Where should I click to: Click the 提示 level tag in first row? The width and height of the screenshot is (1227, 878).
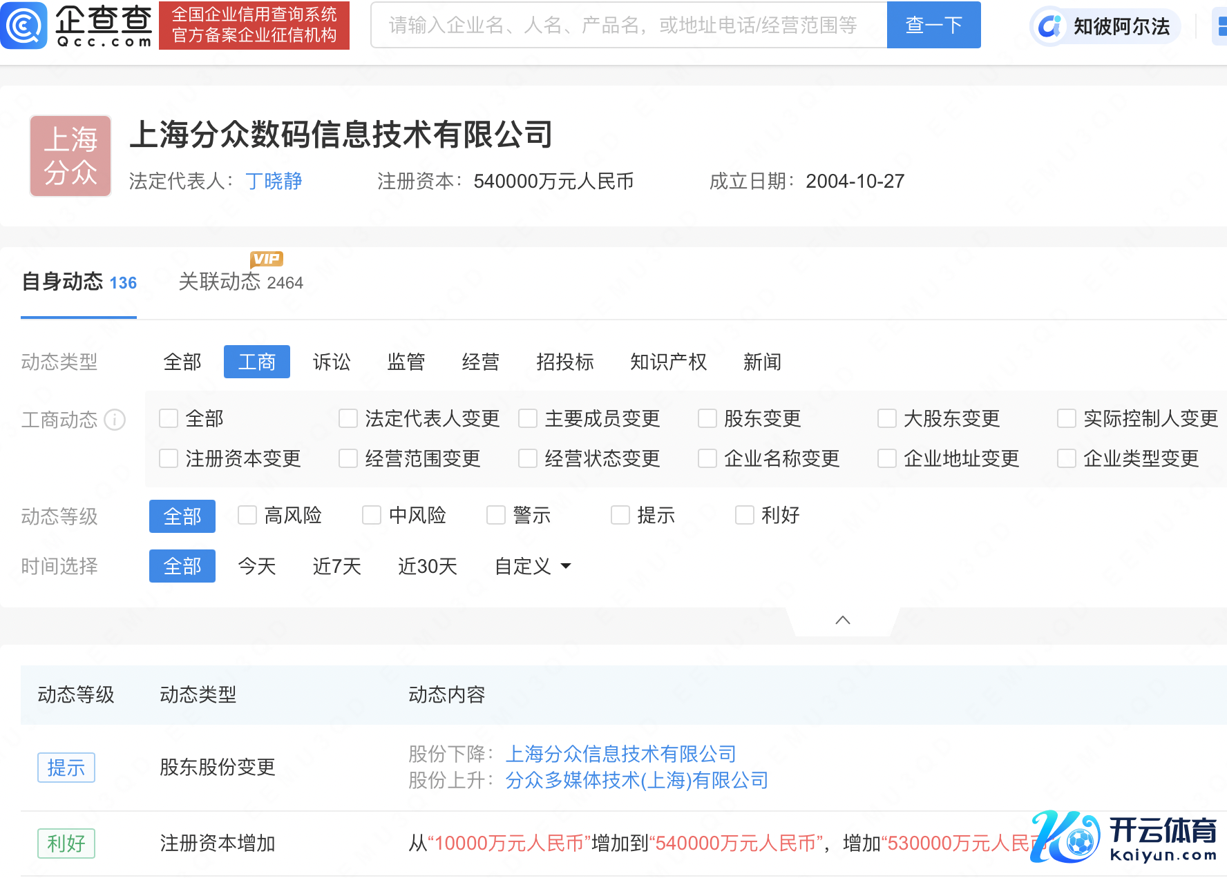66,768
